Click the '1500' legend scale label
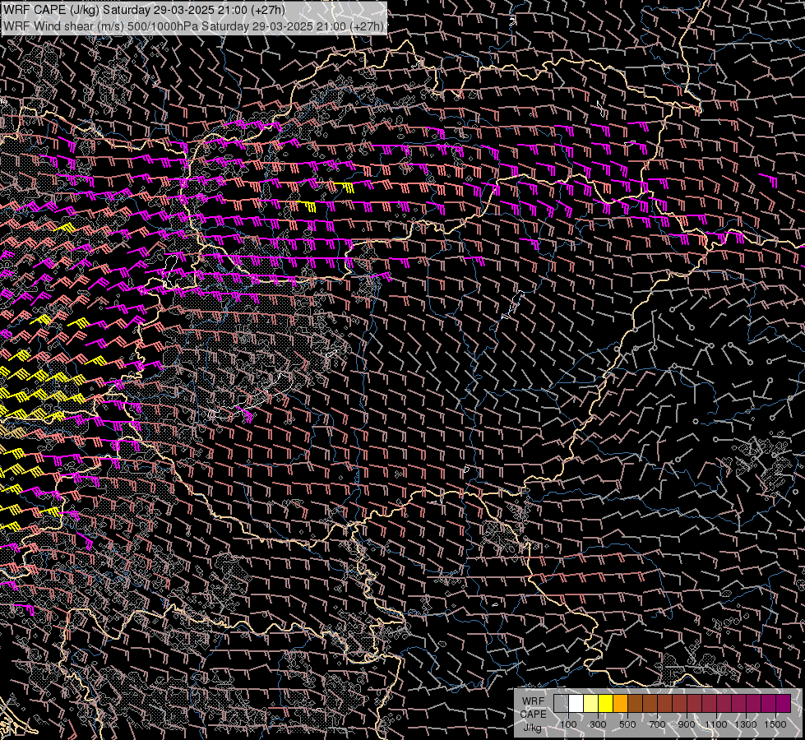This screenshot has height=740, width=805. coord(775,724)
